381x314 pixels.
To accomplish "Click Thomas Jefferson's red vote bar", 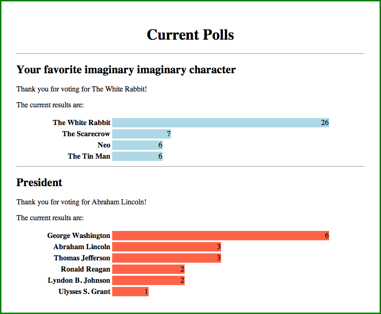I will 166,258.
